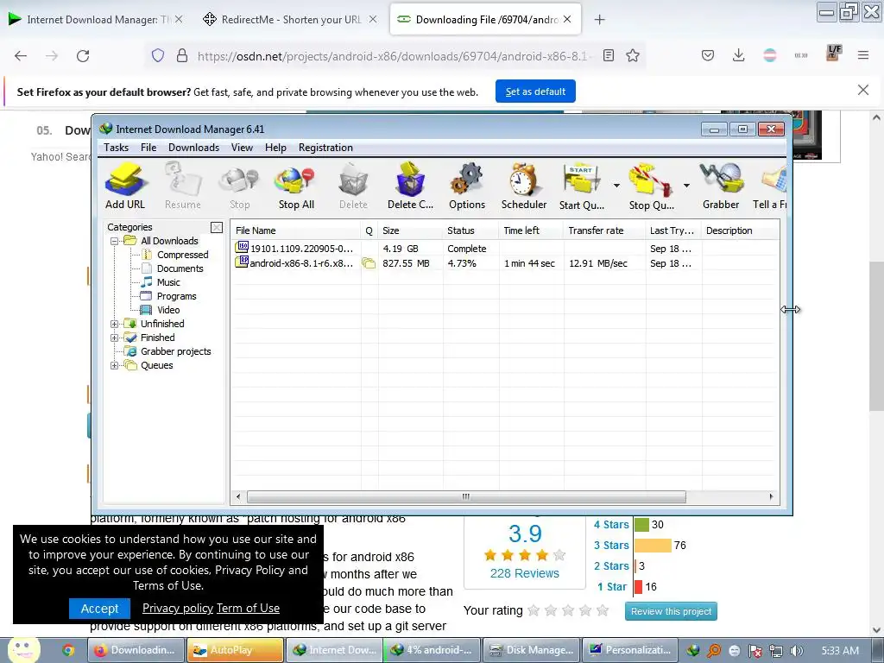Sort by File Name column header

coord(296,230)
